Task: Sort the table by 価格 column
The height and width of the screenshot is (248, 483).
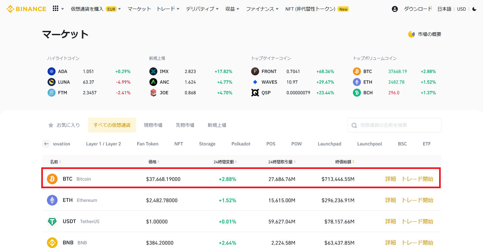Action: [154, 162]
